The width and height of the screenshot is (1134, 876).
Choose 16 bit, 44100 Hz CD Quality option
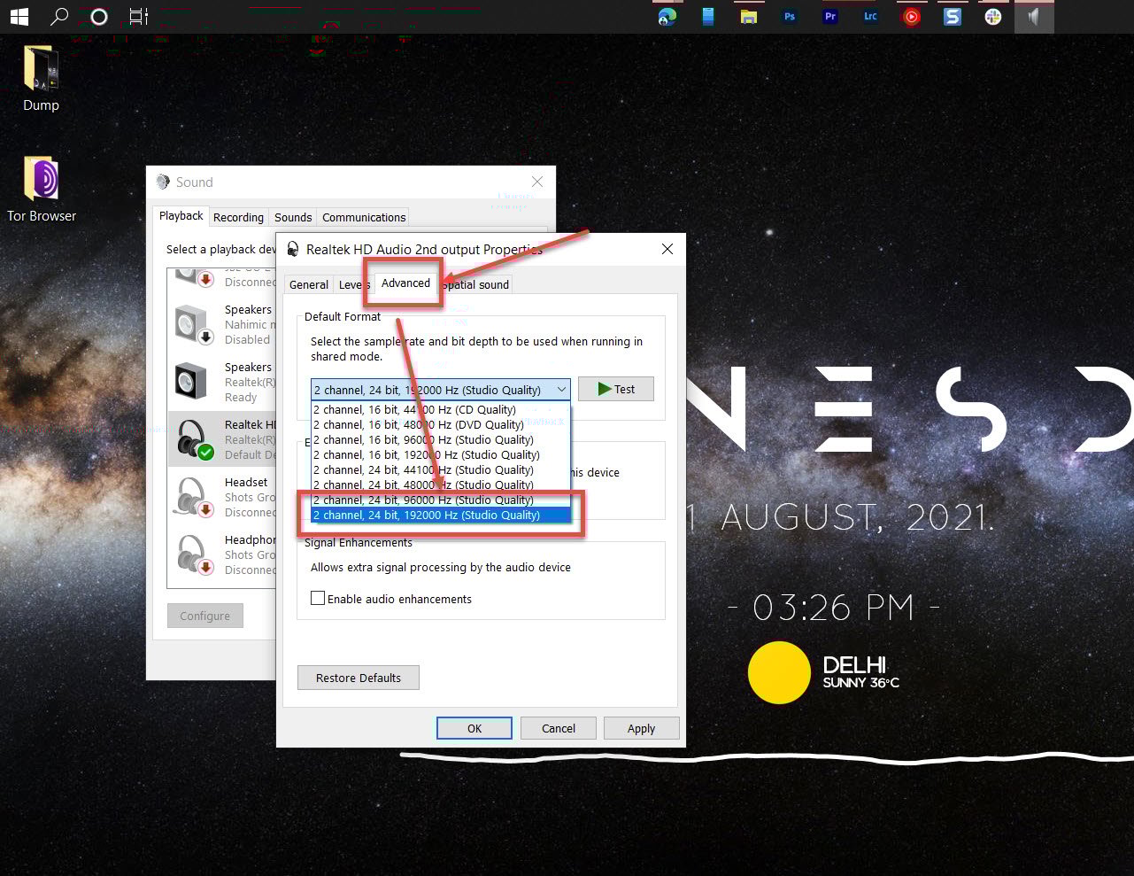[441, 410]
